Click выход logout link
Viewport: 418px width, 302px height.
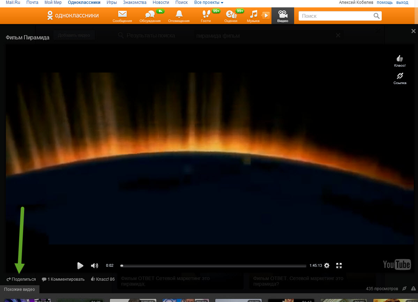point(402,2)
